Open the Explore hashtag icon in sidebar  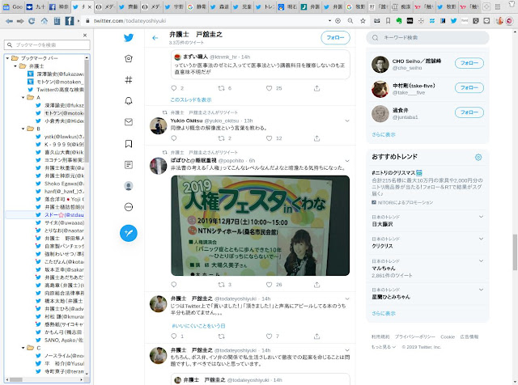[x=129, y=79]
